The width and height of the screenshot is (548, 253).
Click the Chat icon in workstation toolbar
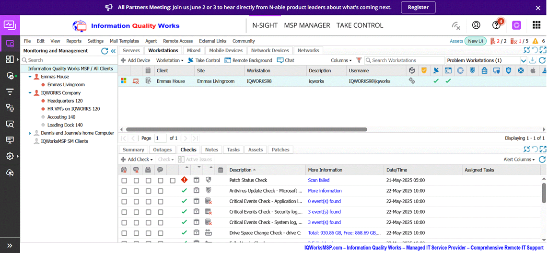281,60
